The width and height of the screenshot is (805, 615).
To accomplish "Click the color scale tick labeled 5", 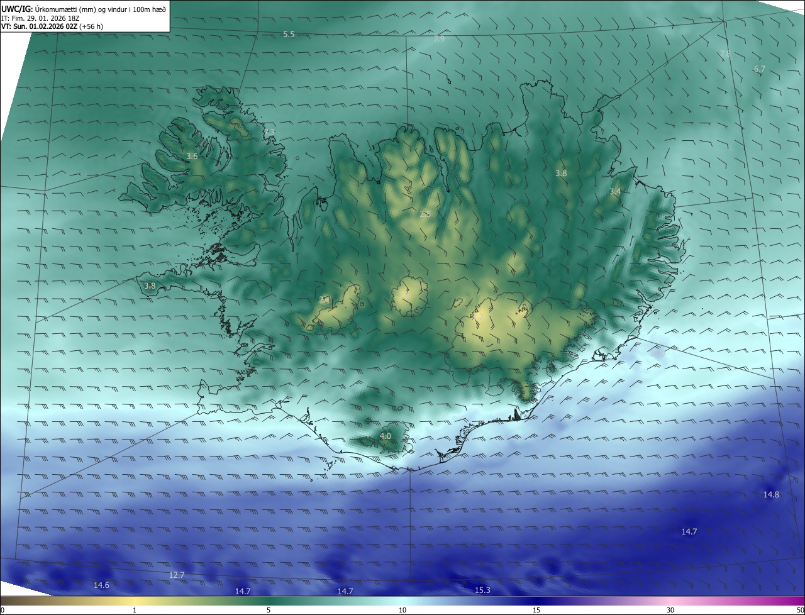I will point(269,610).
